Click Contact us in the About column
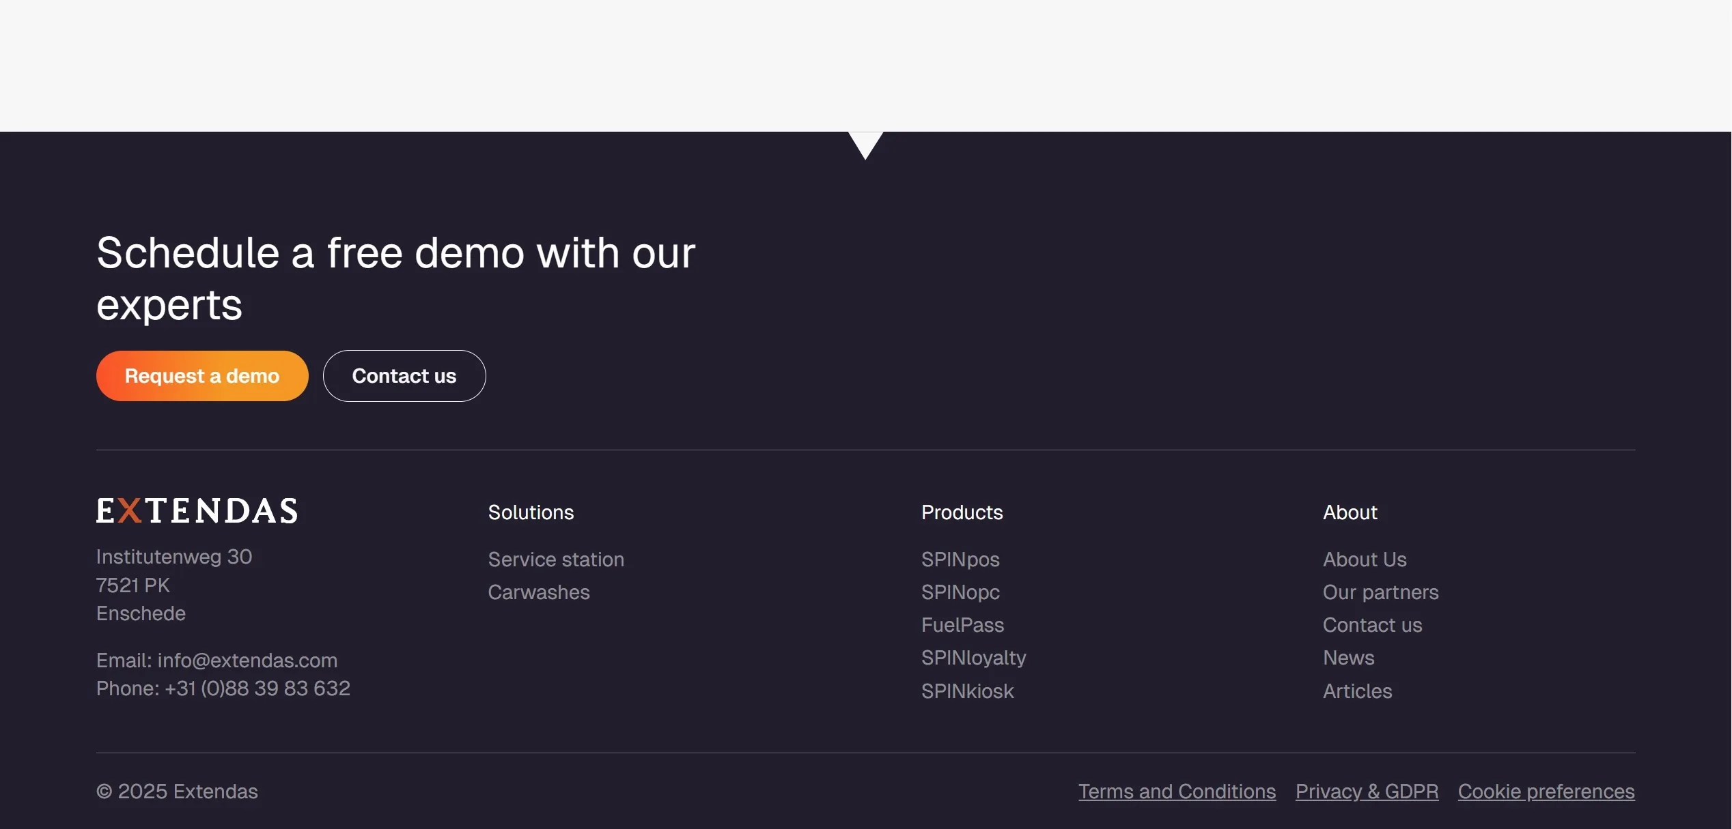This screenshot has height=829, width=1732. 1372,625
